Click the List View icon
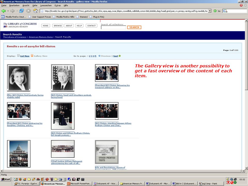Screen dimensions: 248x186 click(x=18, y=56)
